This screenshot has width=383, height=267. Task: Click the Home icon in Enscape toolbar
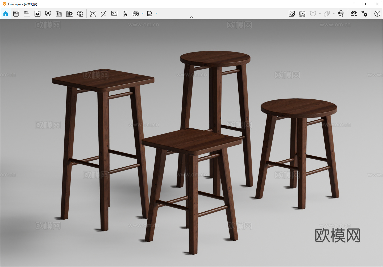(6, 14)
